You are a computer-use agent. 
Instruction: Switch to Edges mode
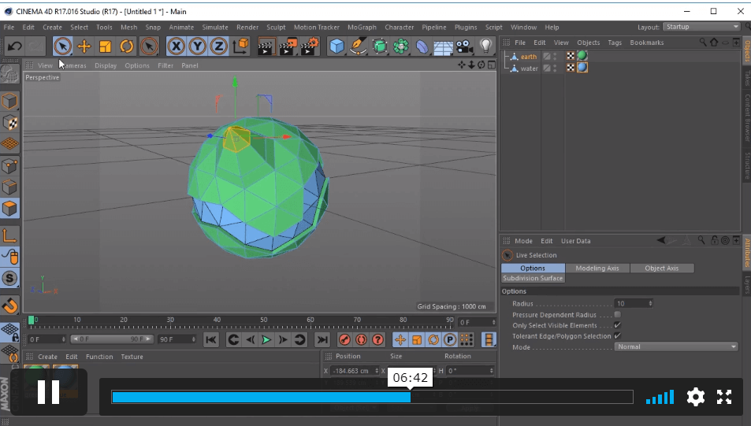[x=9, y=187]
